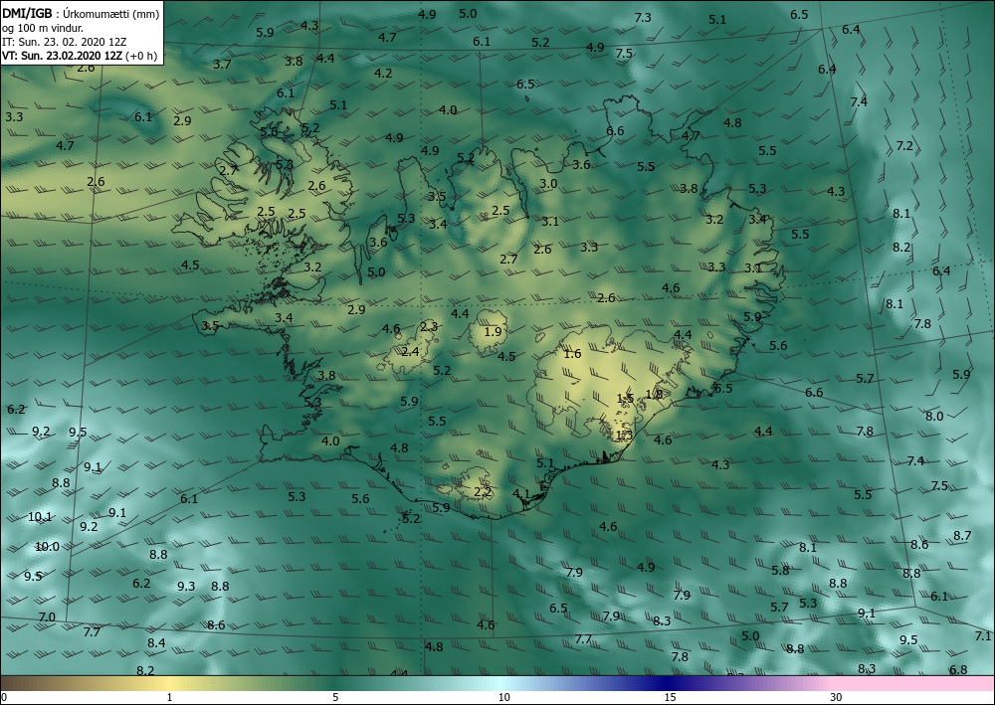This screenshot has height=705, width=995.
Task: Click the 9.3 value on the map
Action: pos(186,587)
